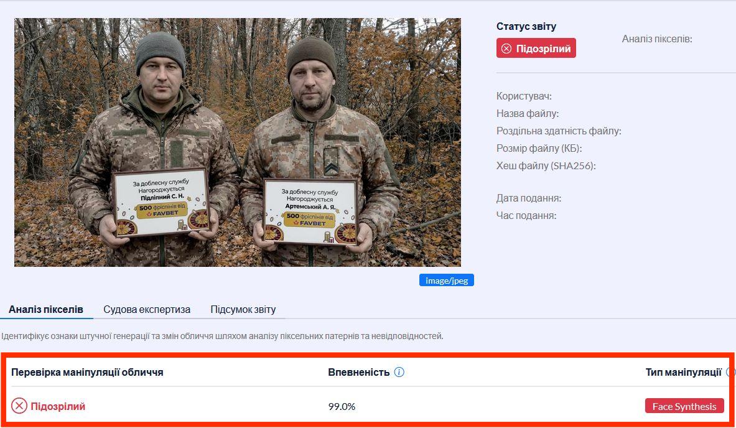Viewport: 736px width, 428px height.
Task: Click the Аналіз пікселів label at top right
Action: click(657, 39)
